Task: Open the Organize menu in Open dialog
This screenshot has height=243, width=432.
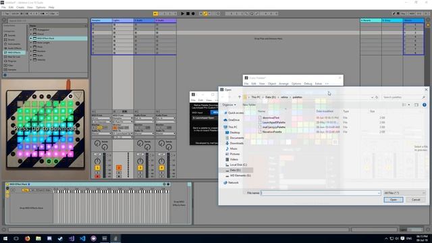Action: (x=229, y=105)
